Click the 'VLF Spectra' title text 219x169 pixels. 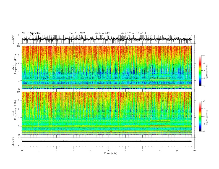point(31,33)
